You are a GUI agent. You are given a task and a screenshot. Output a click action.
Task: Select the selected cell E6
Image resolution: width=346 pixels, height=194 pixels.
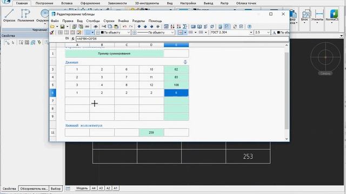pyautogui.click(x=176, y=93)
